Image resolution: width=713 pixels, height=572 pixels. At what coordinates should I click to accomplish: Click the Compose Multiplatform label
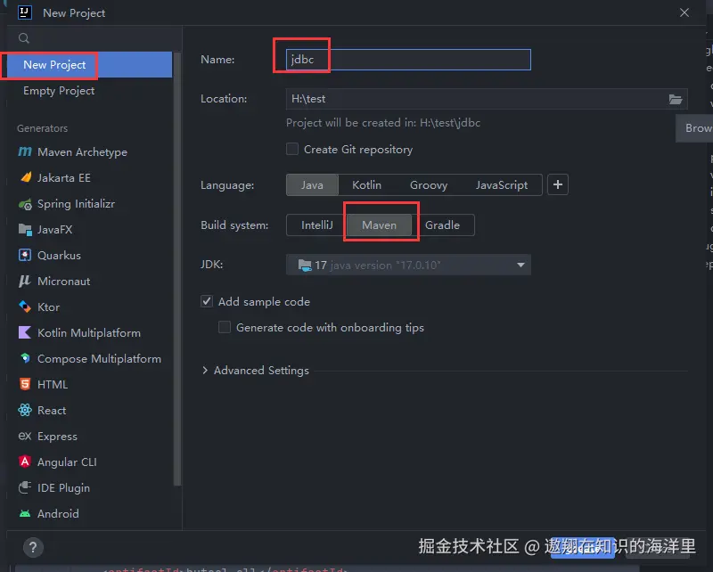[x=99, y=359]
